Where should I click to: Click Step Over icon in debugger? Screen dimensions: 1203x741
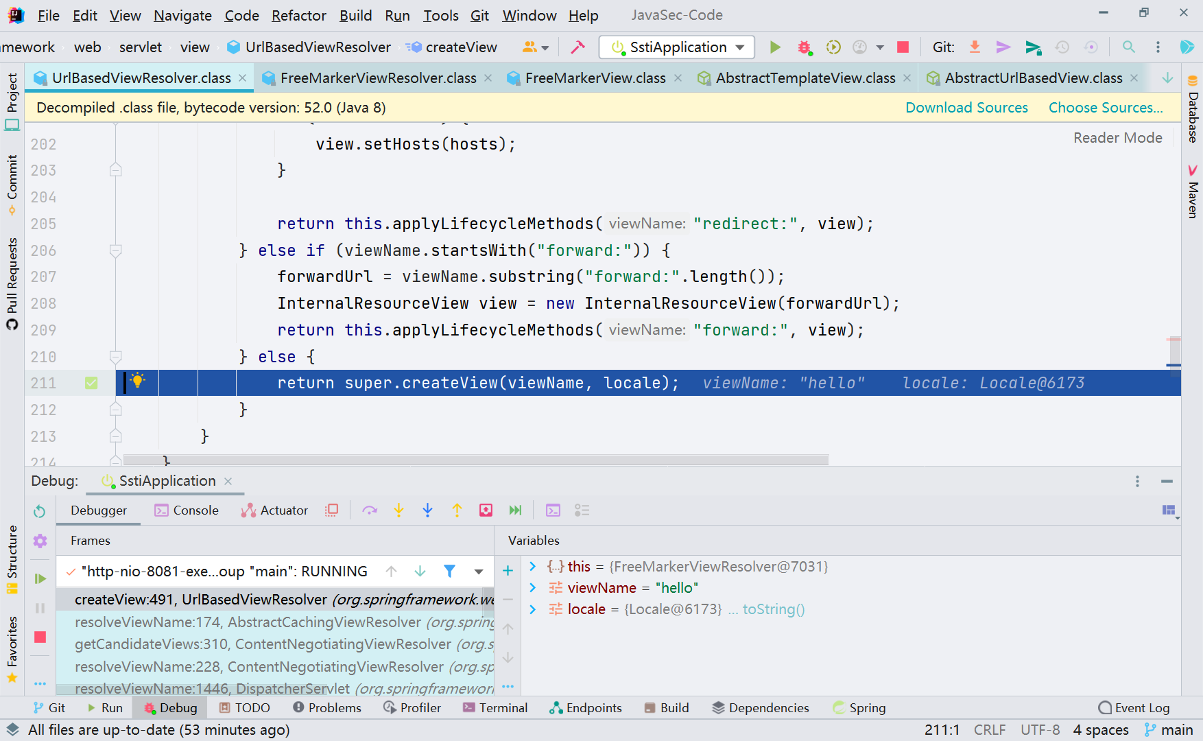tap(370, 510)
